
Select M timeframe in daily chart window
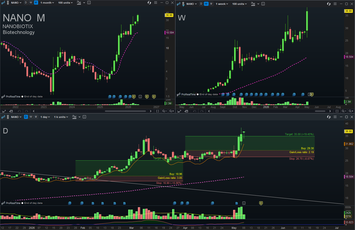pos(36,117)
